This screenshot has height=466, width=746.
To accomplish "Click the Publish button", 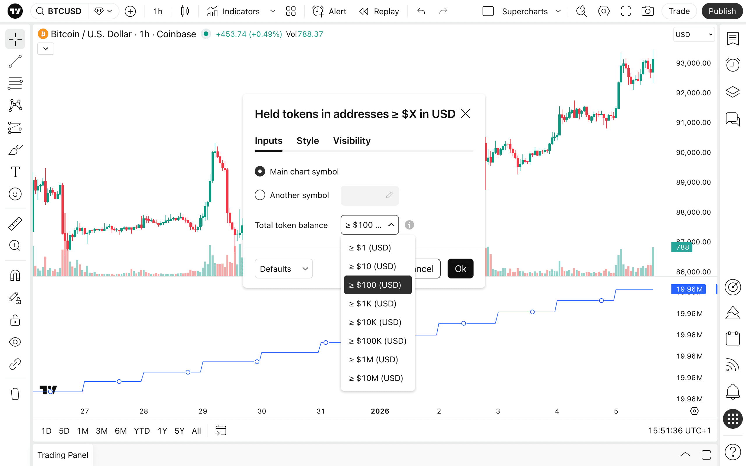I will [722, 11].
